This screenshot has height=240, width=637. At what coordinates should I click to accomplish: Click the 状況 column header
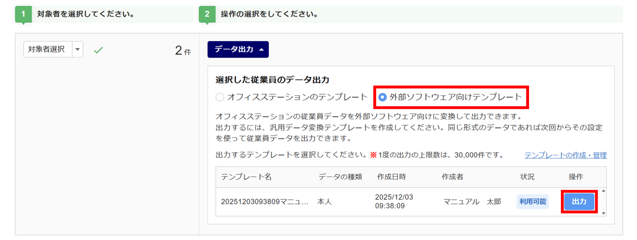pyautogui.click(x=527, y=177)
